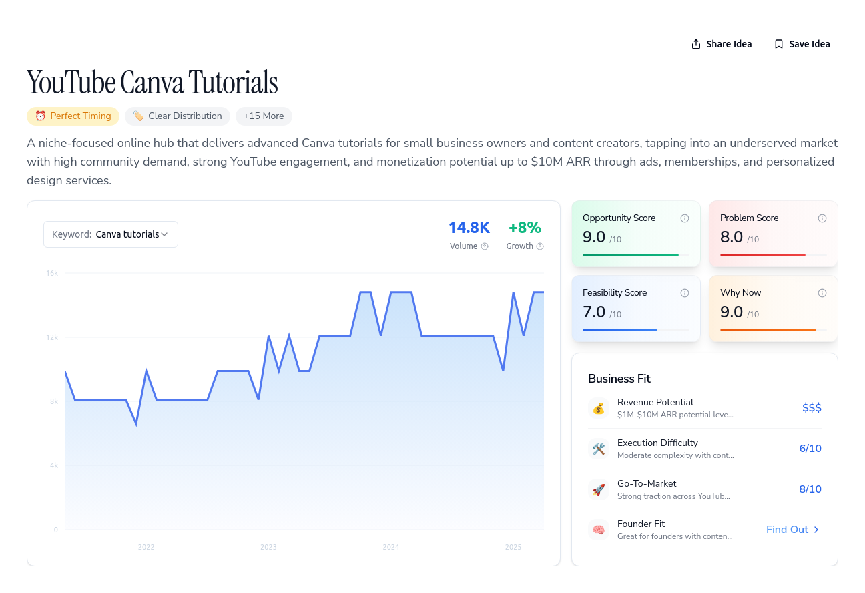This screenshot has height=593, width=865.
Task: Select the Revenue Potential row label
Action: (655, 402)
